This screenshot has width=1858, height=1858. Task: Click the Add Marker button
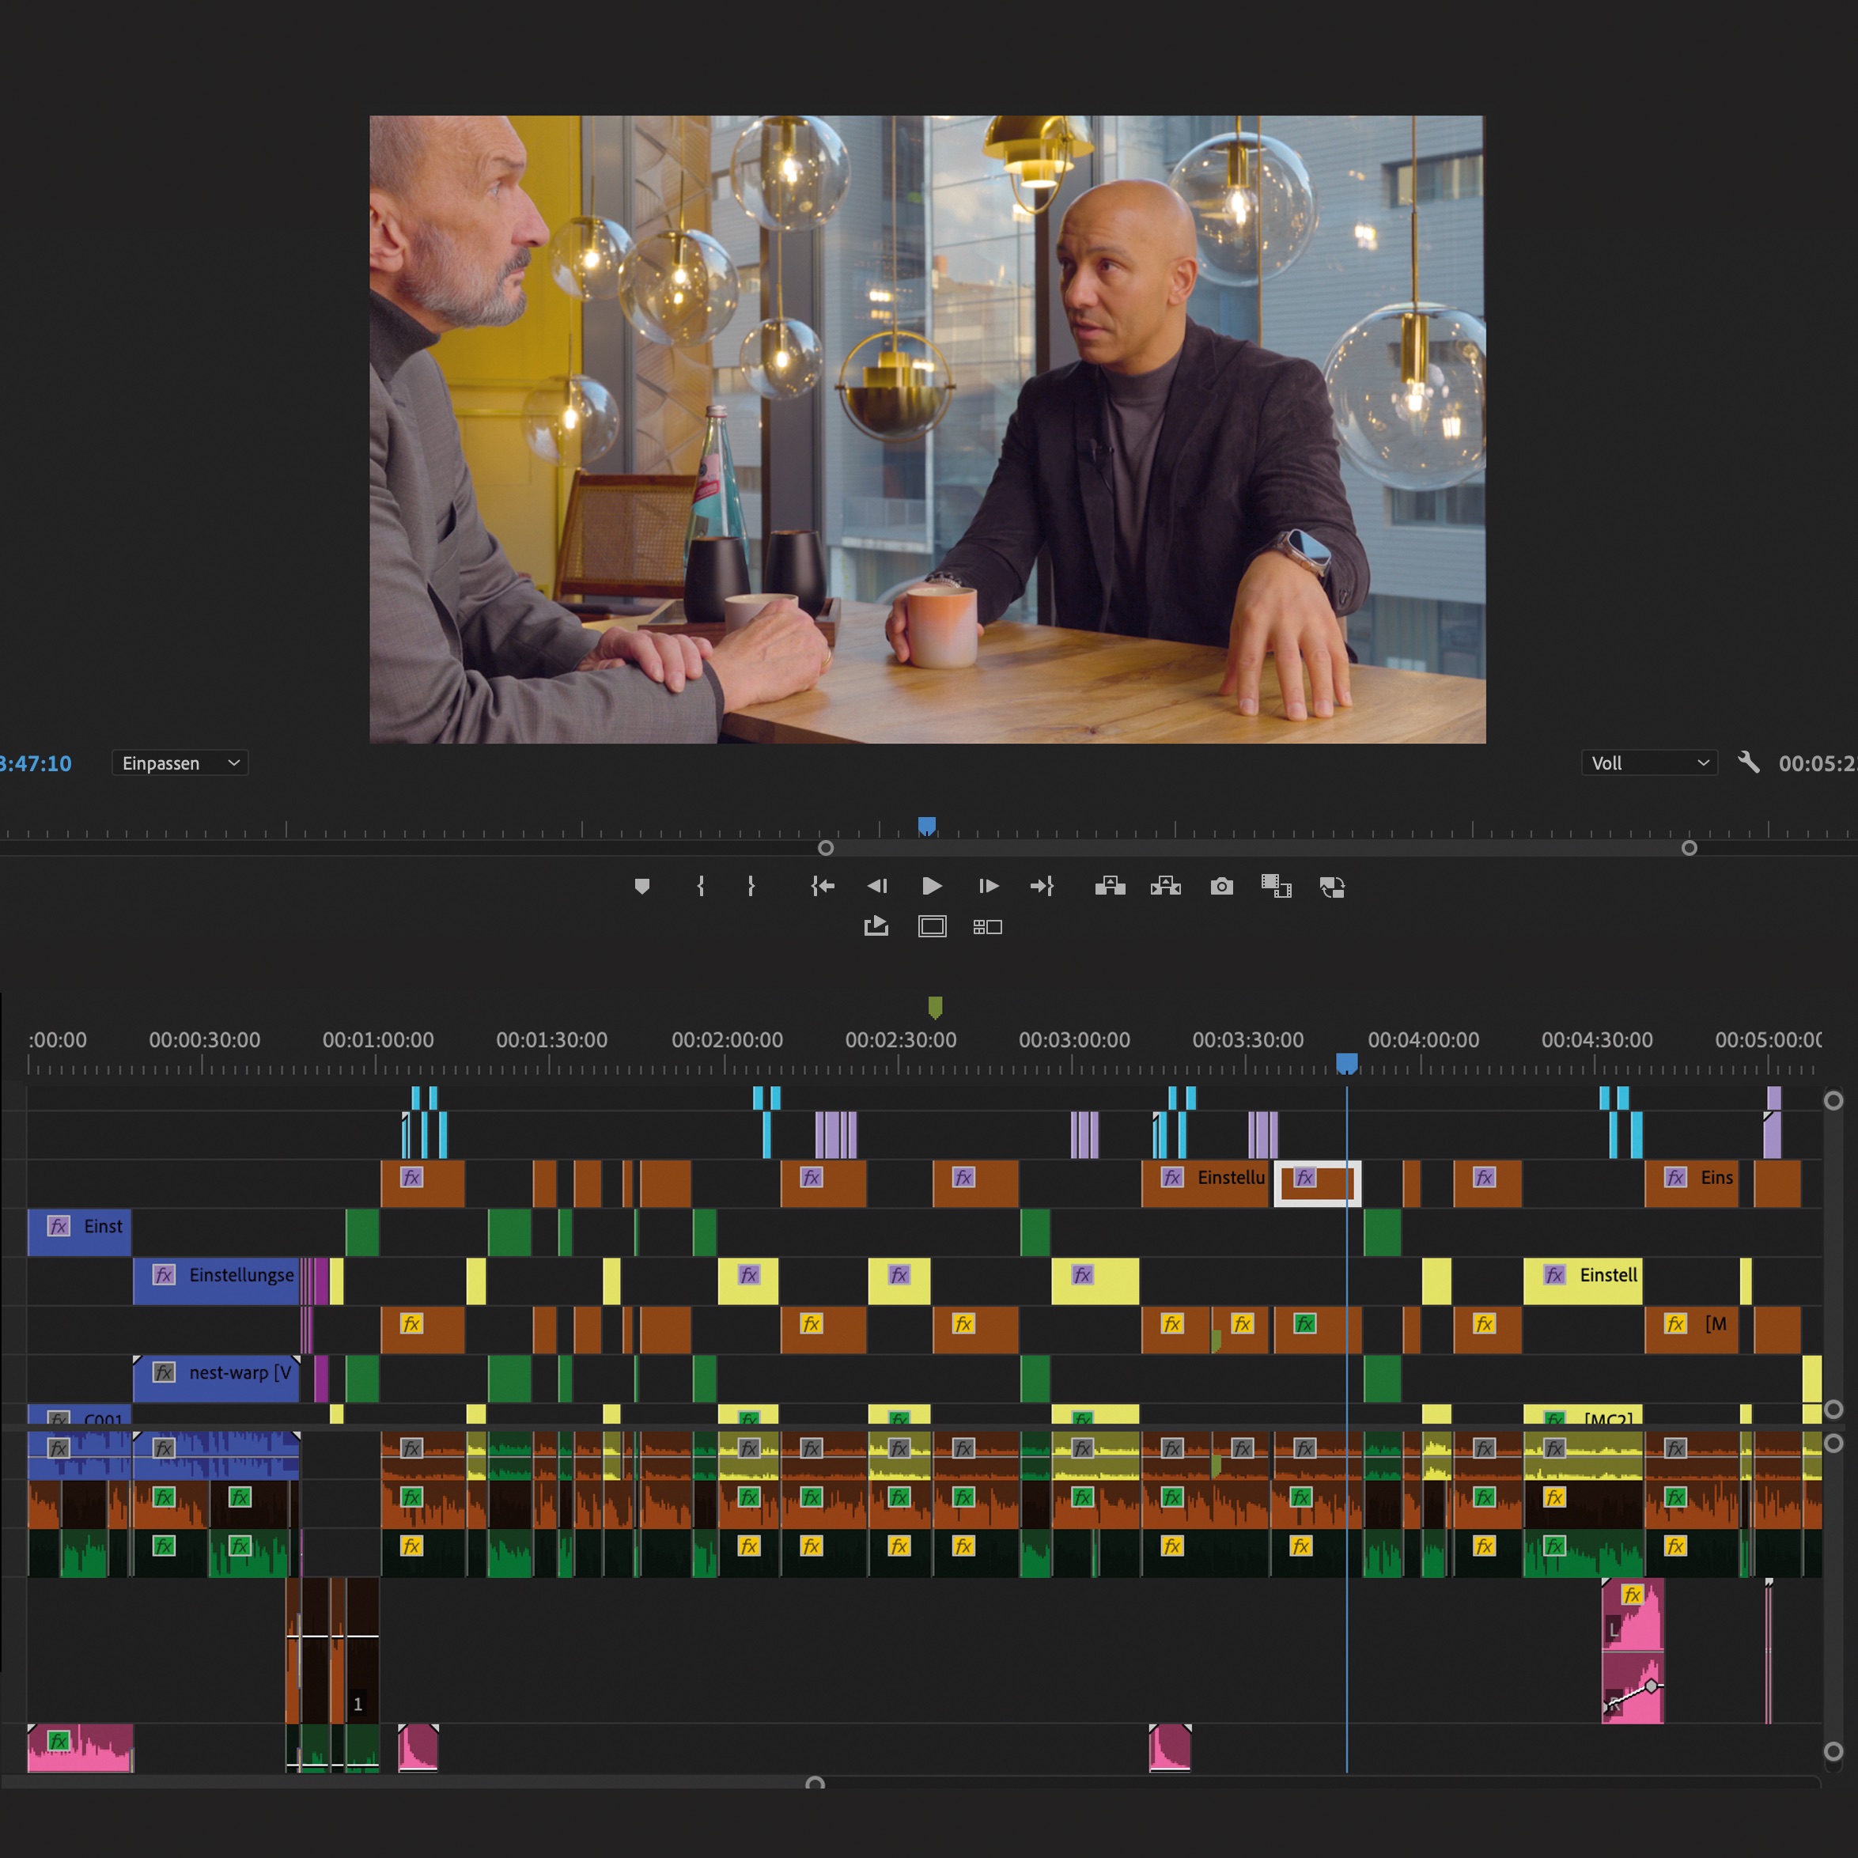click(x=642, y=886)
